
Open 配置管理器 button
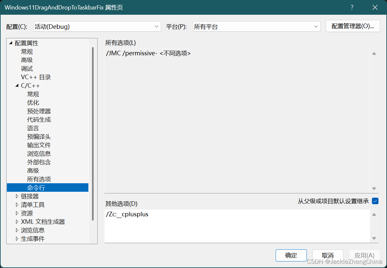point(353,26)
